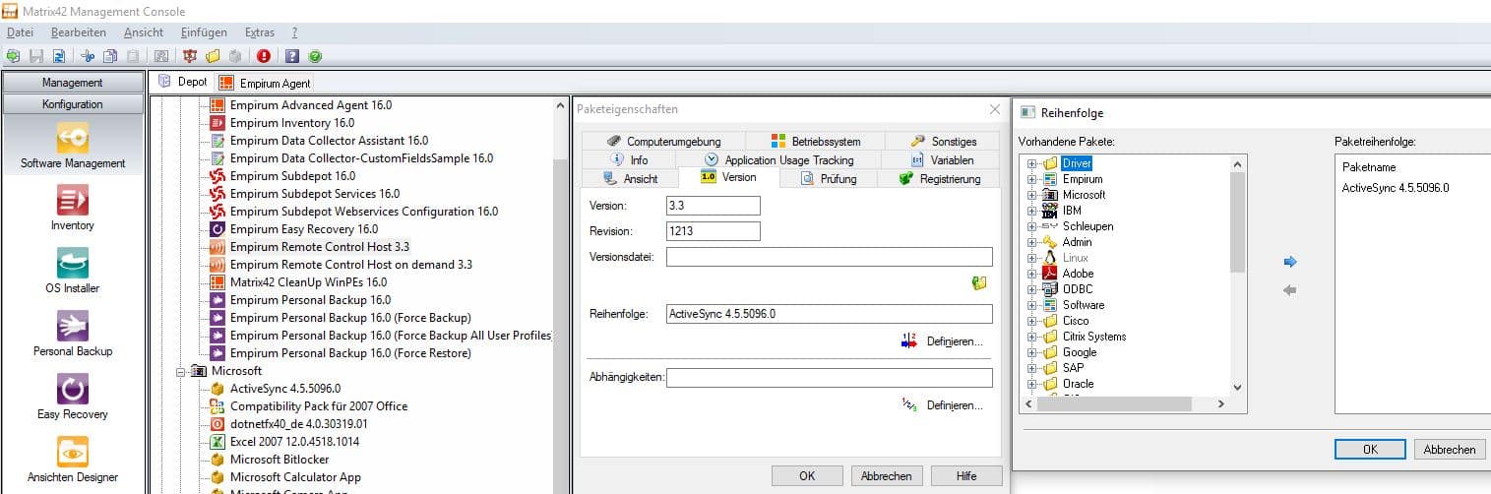Click OK in Paketeigenschaften dialog

click(807, 476)
